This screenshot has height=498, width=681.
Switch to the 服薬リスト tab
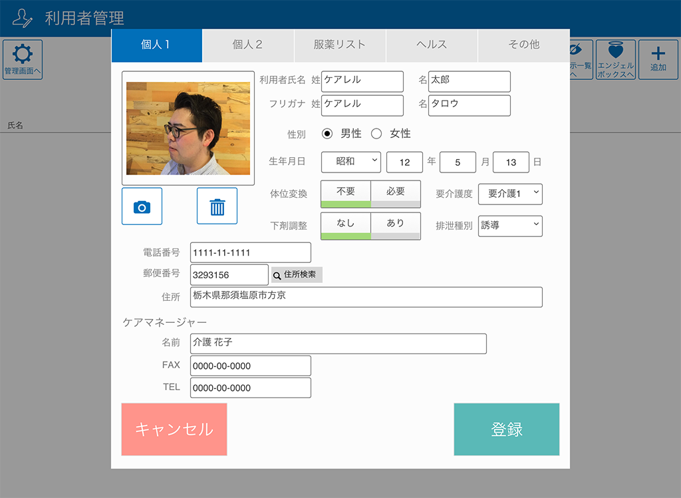[x=340, y=45]
